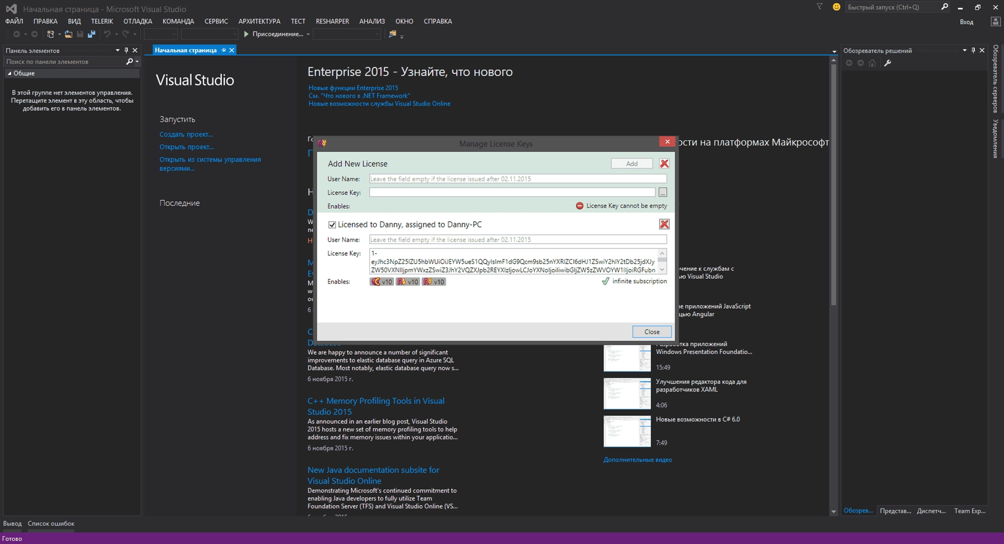Switch to the Список ошибок tab
This screenshot has height=544, width=1004.
click(x=51, y=524)
